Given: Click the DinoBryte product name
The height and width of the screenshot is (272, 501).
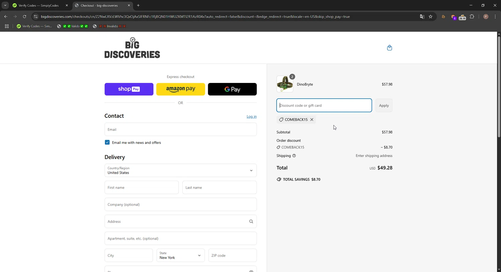Looking at the screenshot, I should [x=305, y=84].
